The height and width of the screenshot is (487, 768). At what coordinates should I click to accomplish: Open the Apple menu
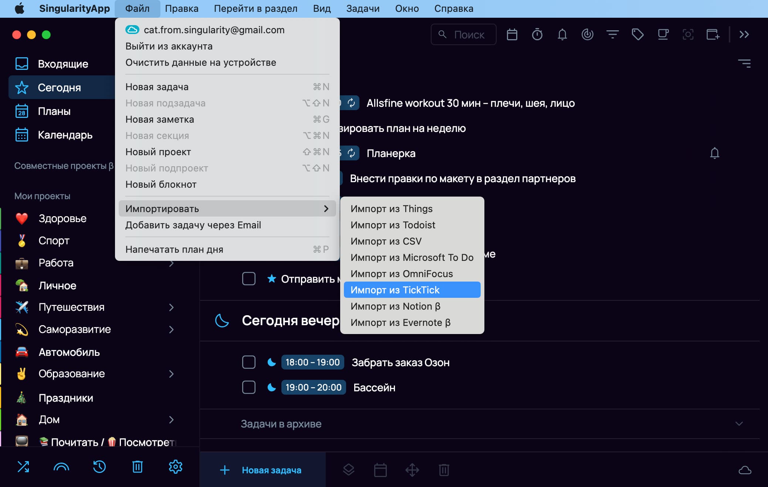click(x=20, y=8)
